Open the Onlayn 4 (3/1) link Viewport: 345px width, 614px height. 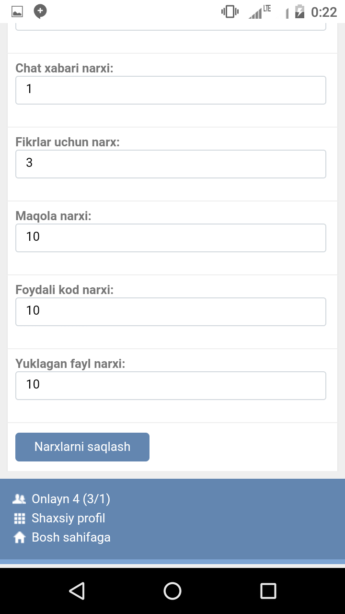pyautogui.click(x=71, y=499)
